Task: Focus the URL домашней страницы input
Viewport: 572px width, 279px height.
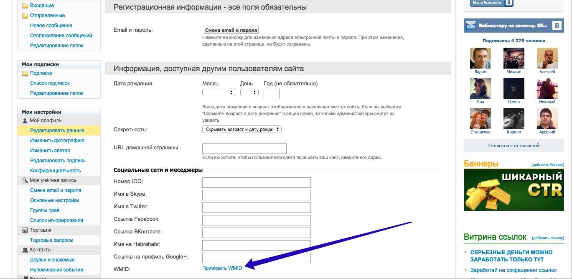Action: pyautogui.click(x=244, y=148)
